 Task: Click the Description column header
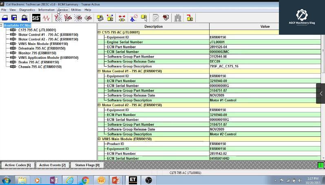[x=153, y=27]
